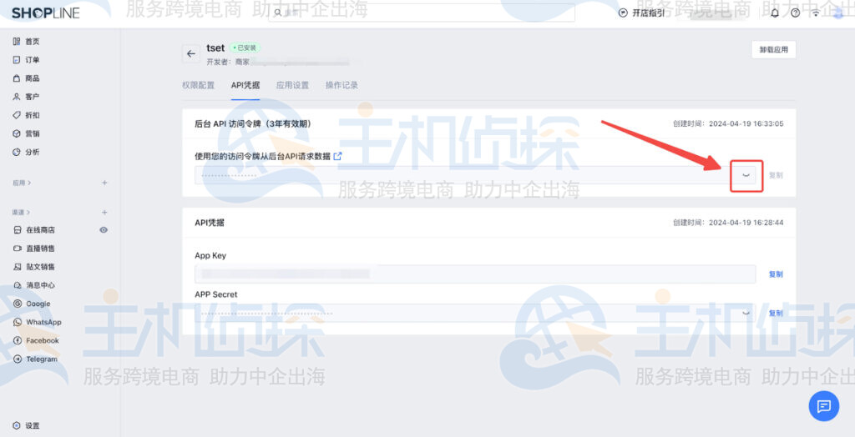The image size is (855, 437).
Task: Click the notification bell icon
Action: 775,13
